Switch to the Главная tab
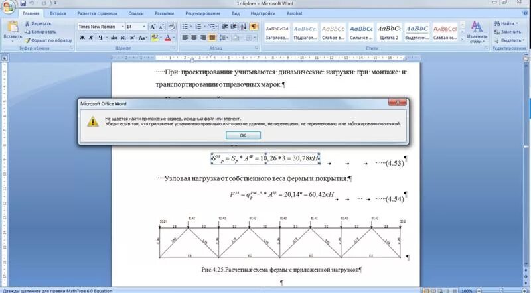Viewport: 531px width, 293px height. 31,13
